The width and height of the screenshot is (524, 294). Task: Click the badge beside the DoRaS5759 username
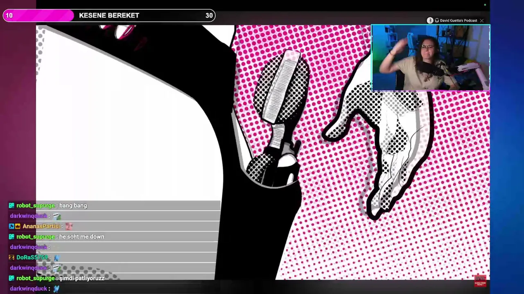pos(11,258)
